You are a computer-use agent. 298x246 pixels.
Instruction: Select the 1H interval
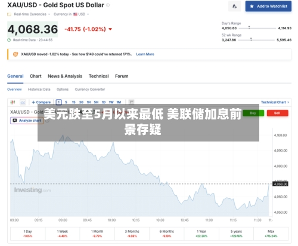(89, 102)
